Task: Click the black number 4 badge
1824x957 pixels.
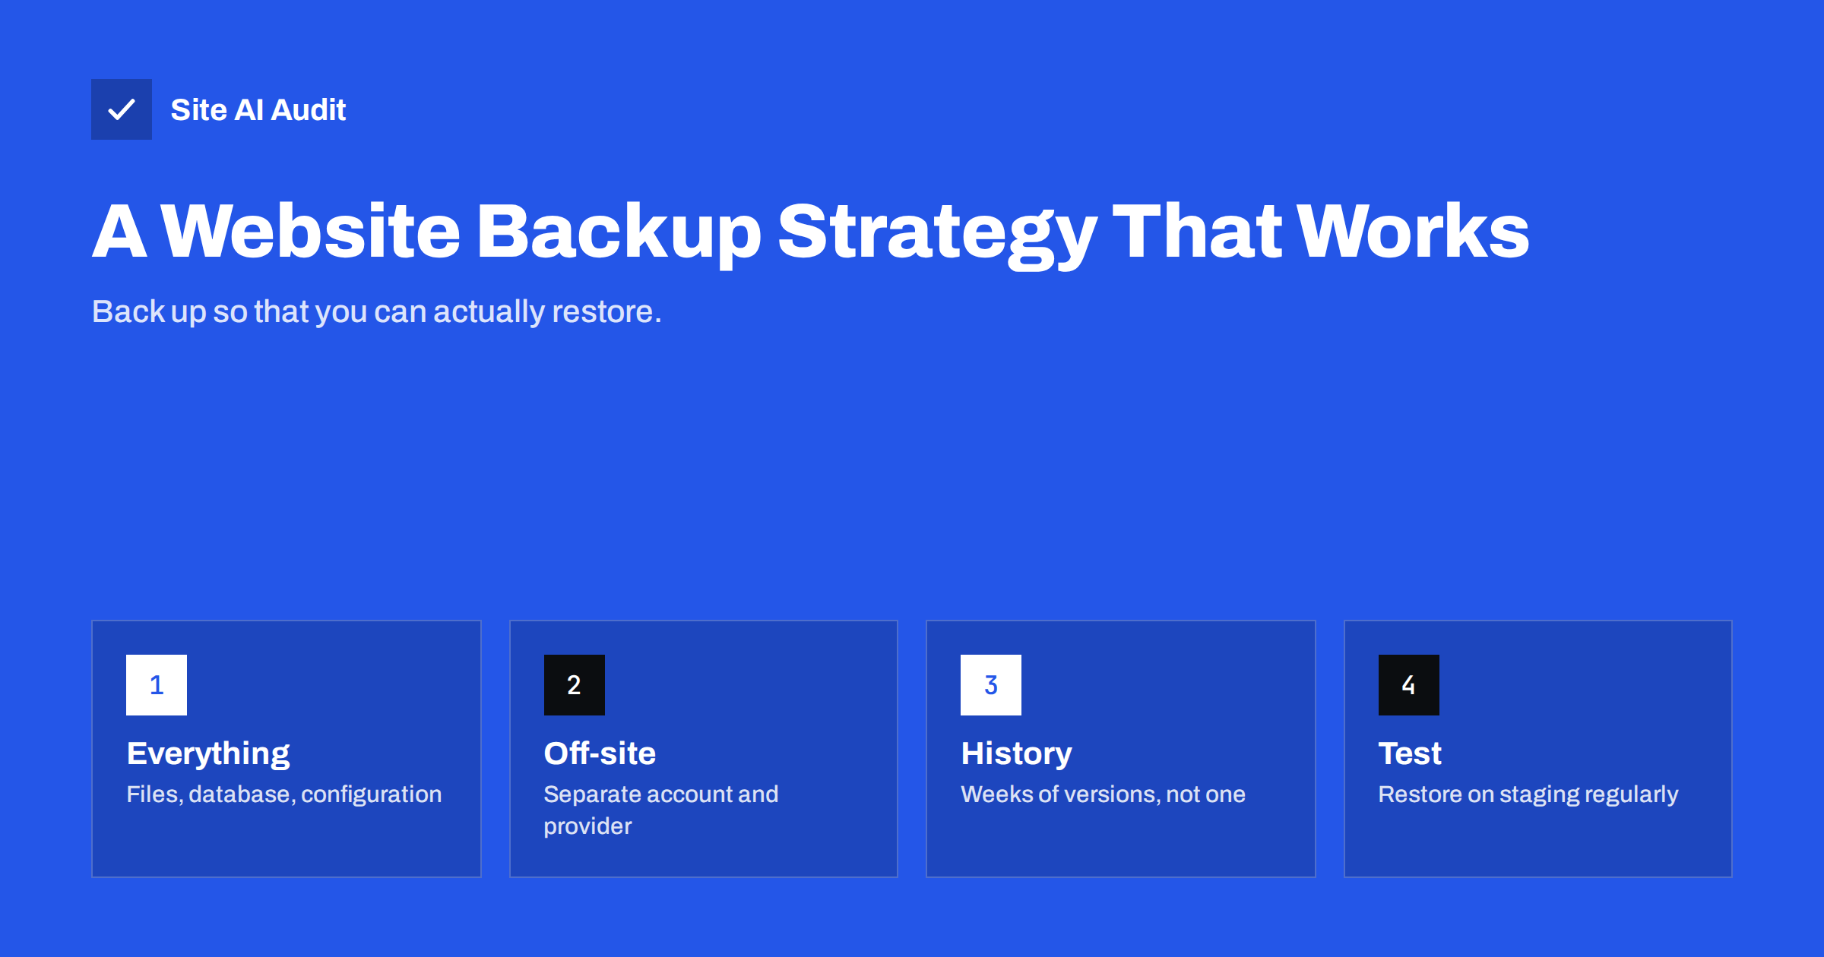Action: point(1409,685)
